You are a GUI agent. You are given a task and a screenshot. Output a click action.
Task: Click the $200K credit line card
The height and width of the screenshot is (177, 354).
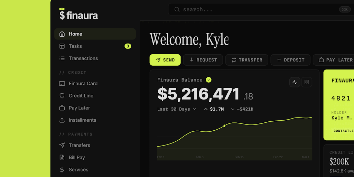click(x=339, y=161)
